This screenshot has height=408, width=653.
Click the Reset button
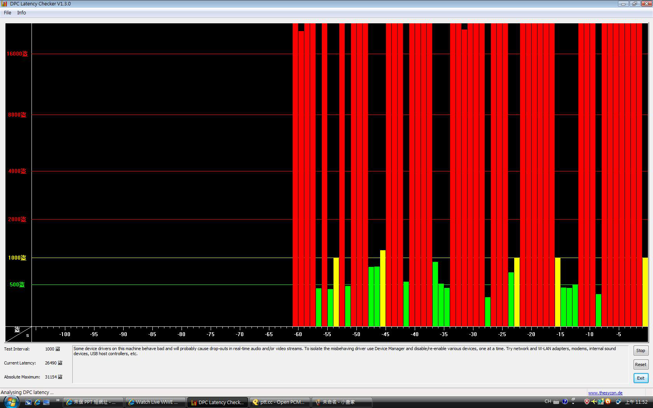point(641,364)
